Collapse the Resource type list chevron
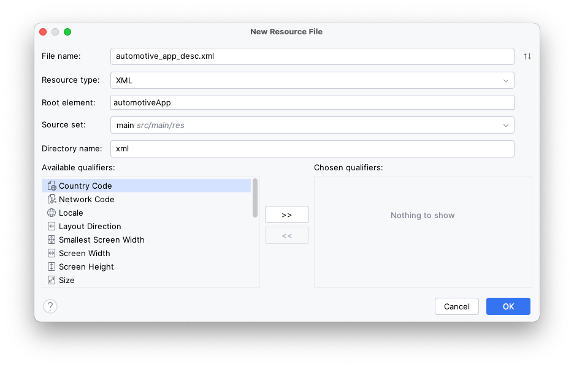The image size is (574, 367). tap(505, 80)
